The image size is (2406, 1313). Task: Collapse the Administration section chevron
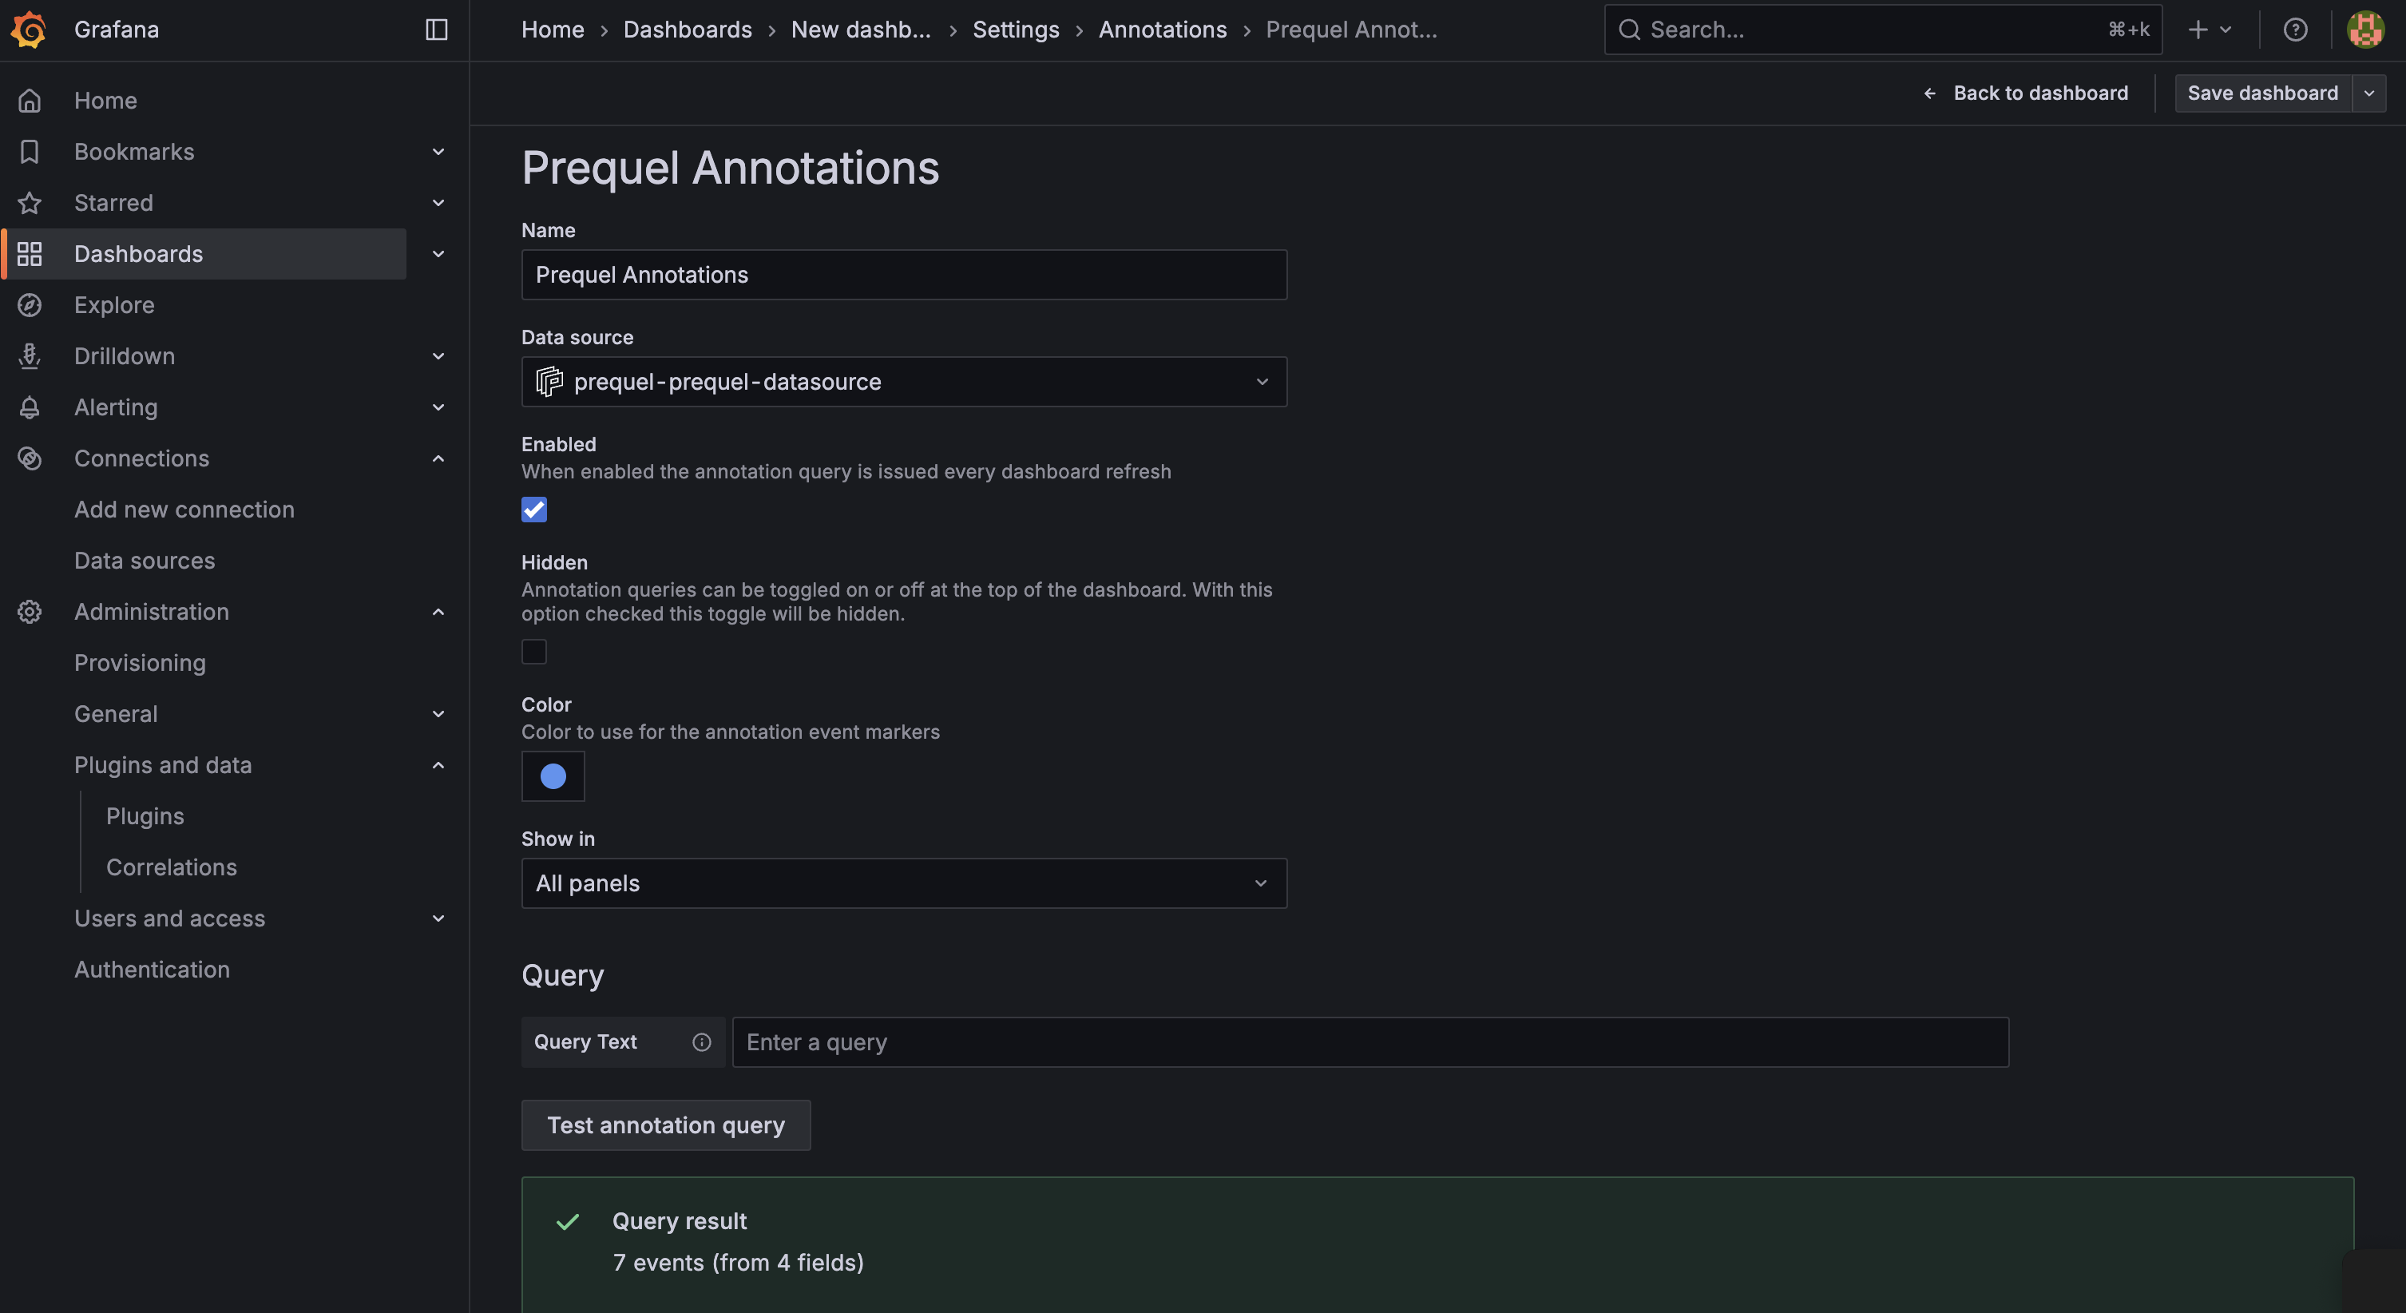click(438, 612)
